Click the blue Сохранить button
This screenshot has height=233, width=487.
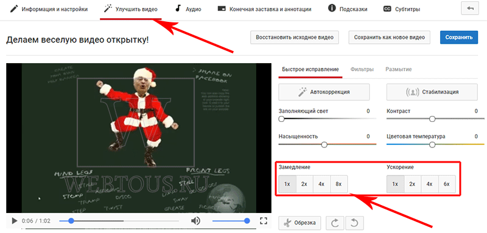(x=459, y=38)
